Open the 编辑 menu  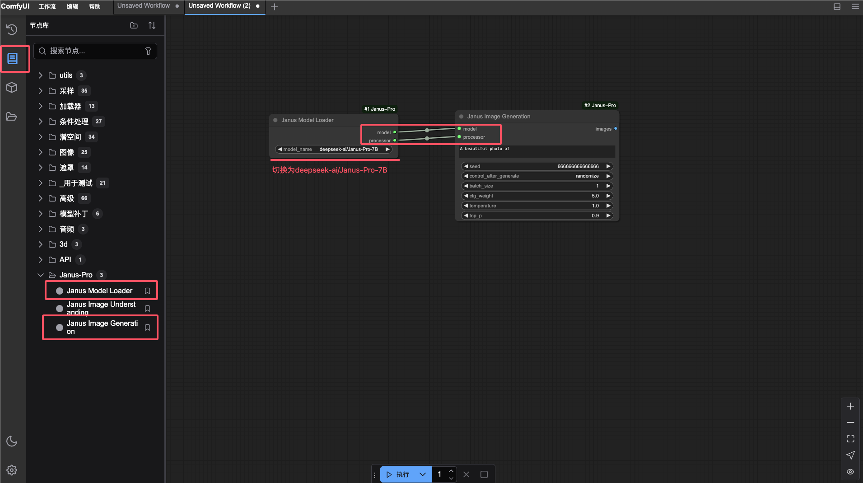pyautogui.click(x=72, y=6)
